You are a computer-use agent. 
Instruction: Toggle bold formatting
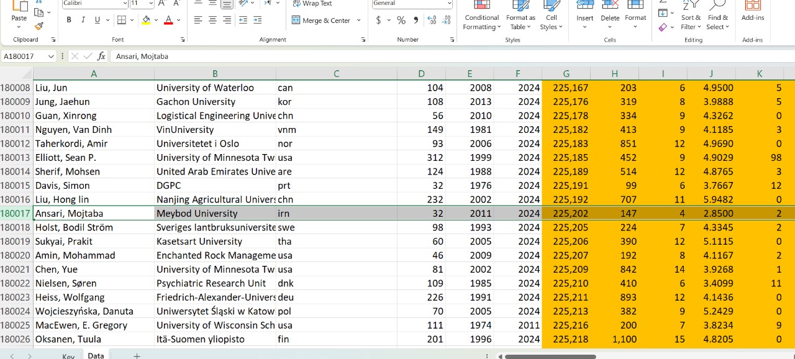coord(69,20)
